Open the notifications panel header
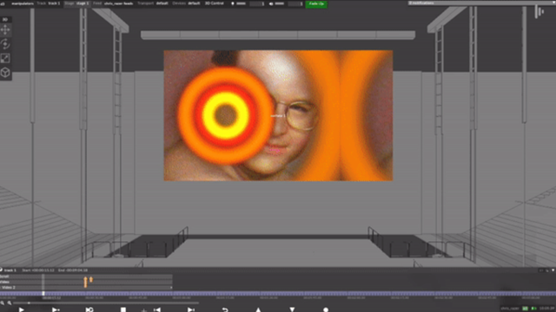This screenshot has width=556, height=312. [481, 3]
